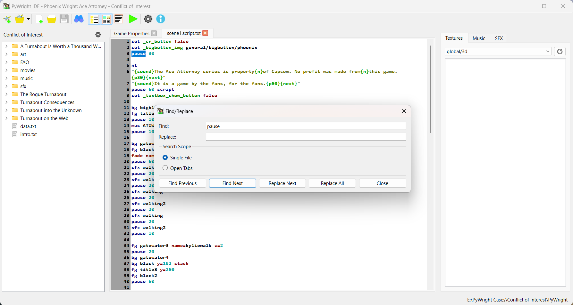
Task: Run the case with the green play button
Action: [133, 19]
